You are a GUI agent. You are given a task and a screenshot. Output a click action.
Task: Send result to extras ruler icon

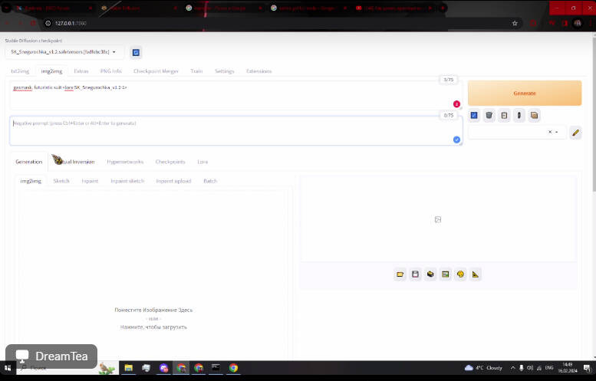click(x=476, y=274)
